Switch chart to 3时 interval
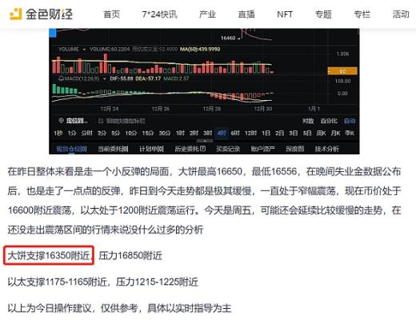 pyautogui.click(x=208, y=133)
